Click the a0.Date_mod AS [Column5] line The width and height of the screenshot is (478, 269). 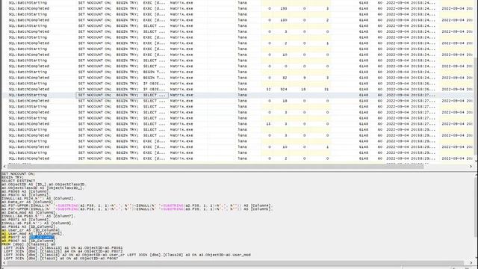[28, 212]
